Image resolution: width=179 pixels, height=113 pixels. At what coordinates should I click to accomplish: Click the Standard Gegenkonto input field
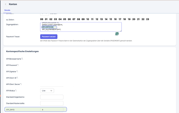click(x=52, y=97)
